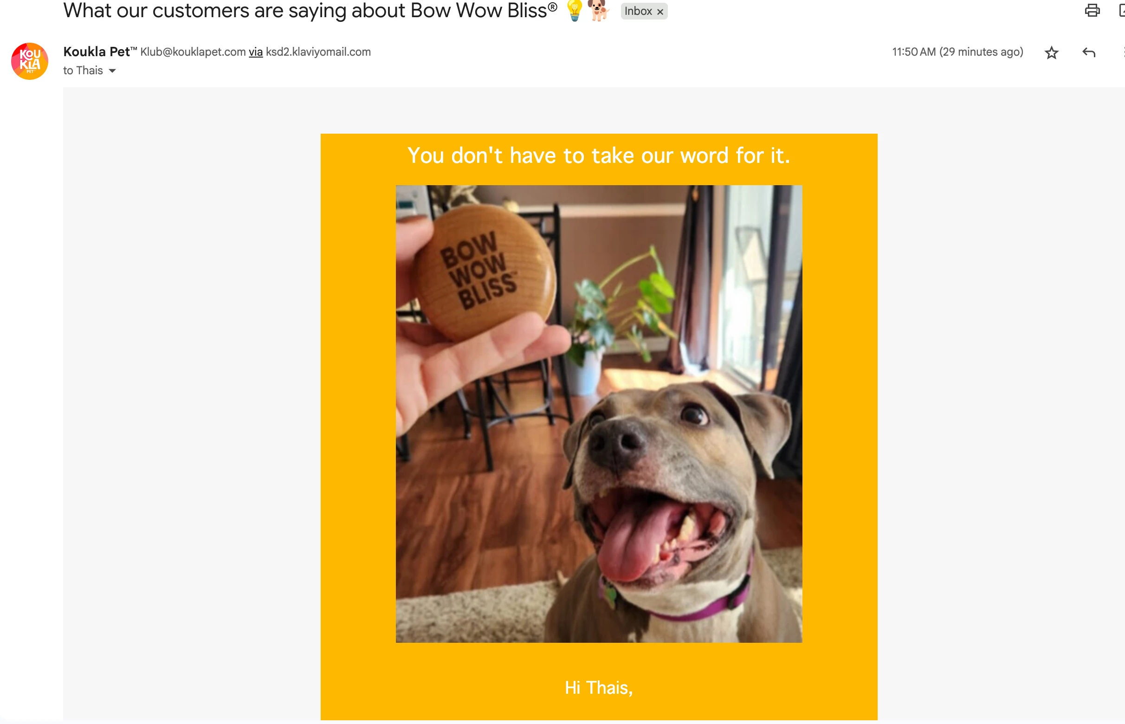The width and height of the screenshot is (1125, 724).
Task: Click the Koukla Pet sender avatar
Action: (30, 61)
